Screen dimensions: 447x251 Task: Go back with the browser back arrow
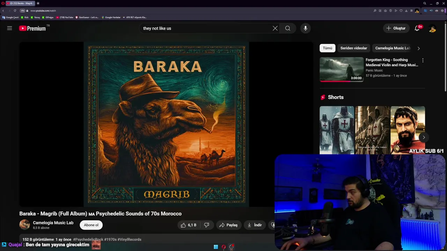(x=3, y=10)
